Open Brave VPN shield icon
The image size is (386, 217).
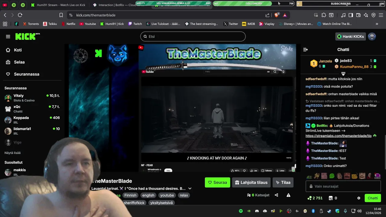pyautogui.click(x=373, y=15)
